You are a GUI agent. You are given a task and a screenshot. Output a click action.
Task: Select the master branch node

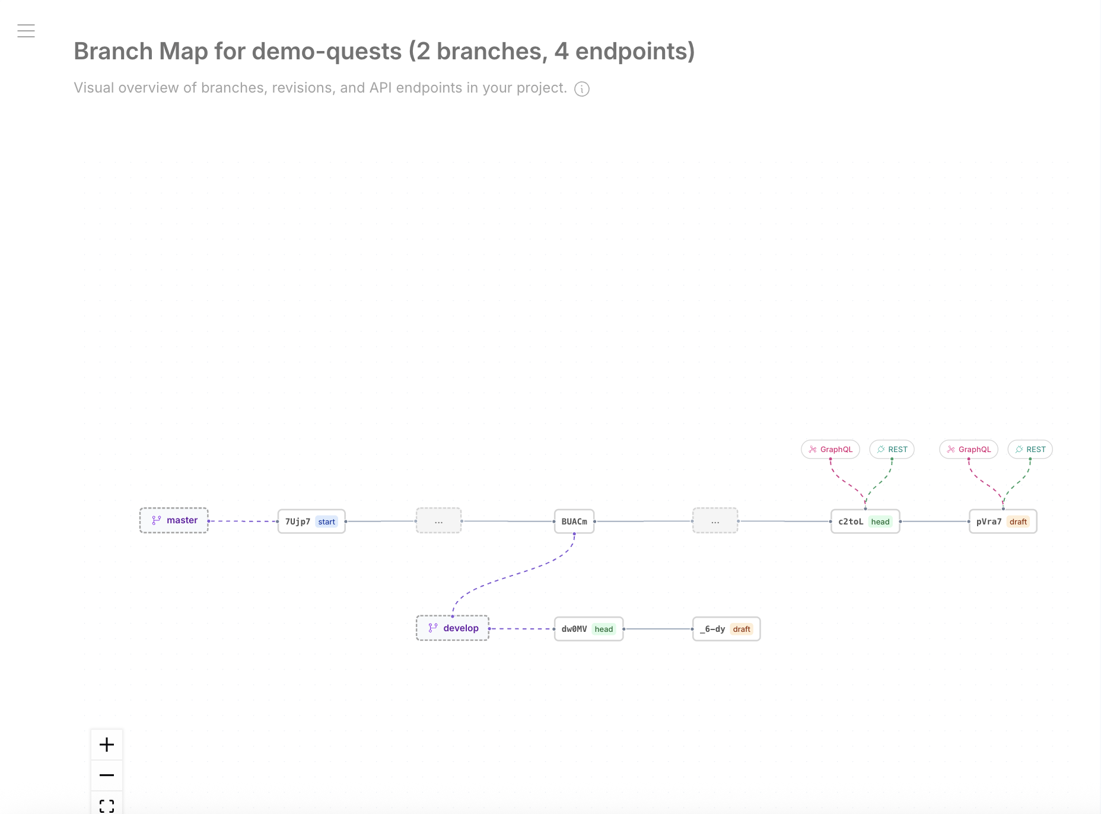click(174, 520)
